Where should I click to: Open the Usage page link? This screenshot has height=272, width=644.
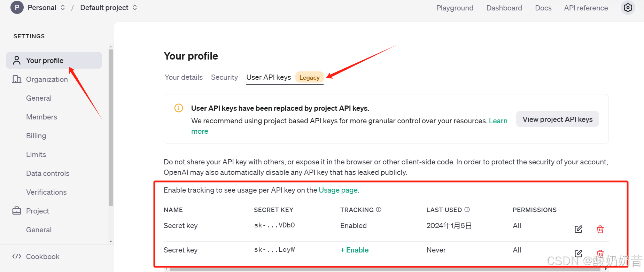tap(338, 190)
